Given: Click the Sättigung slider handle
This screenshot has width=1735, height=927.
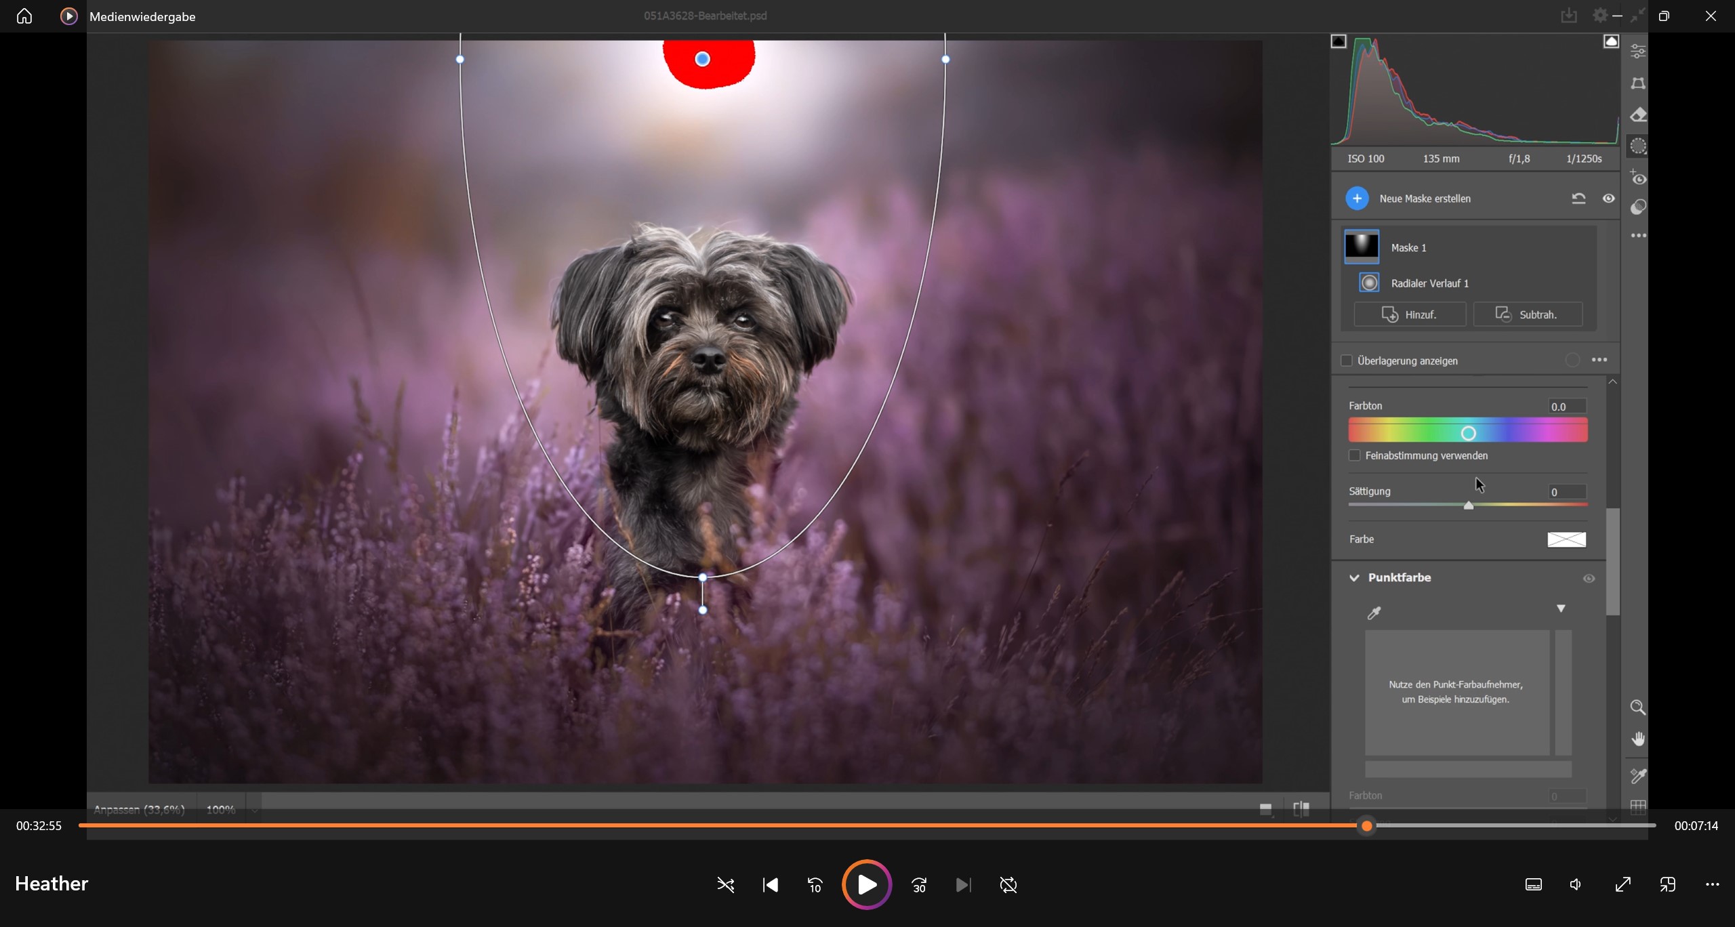Looking at the screenshot, I should [1469, 506].
